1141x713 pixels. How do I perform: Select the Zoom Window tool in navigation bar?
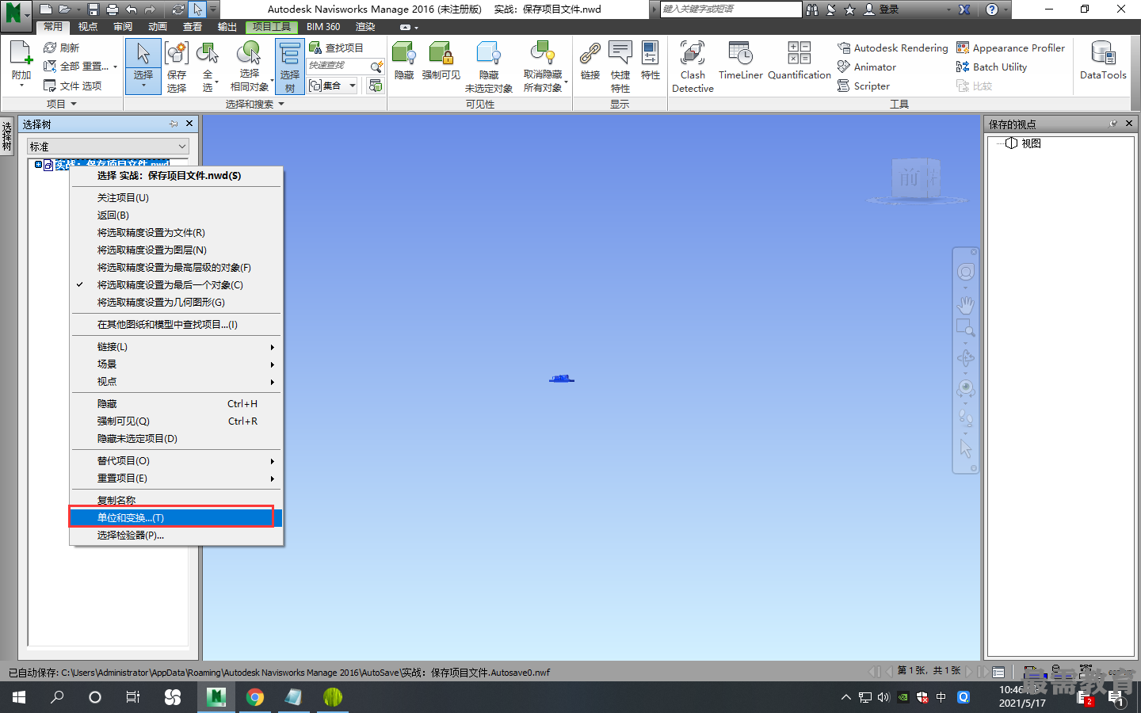pyautogui.click(x=965, y=327)
